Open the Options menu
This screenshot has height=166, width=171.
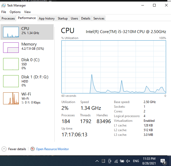tap(15, 12)
